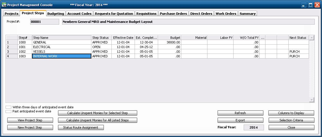
Task: Click PURCH next status in INTERNAL WORK row
Action: [x=299, y=56]
